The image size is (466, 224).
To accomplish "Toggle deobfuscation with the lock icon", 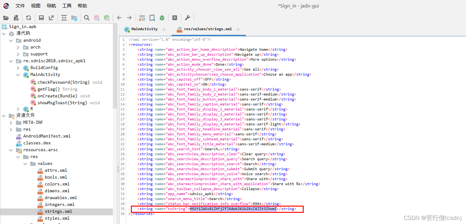I will click(141, 18).
